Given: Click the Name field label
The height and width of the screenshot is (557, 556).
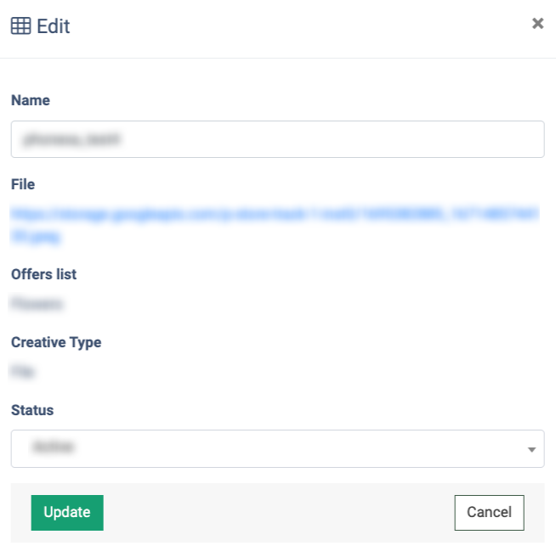Looking at the screenshot, I should click(31, 100).
